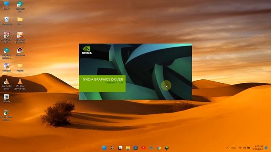Open Microsoft Store from the taskbar
This screenshot has width=271, height=152.
pyautogui.click(x=135, y=148)
